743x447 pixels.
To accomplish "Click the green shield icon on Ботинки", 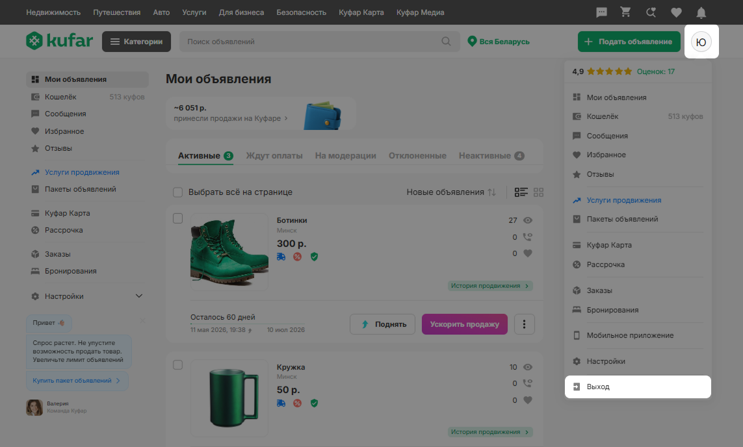I will pyautogui.click(x=314, y=257).
